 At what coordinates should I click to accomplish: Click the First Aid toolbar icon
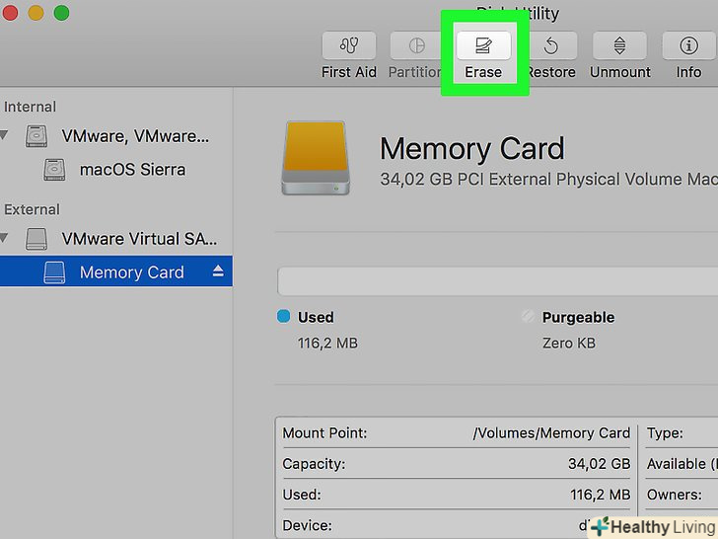(x=349, y=45)
